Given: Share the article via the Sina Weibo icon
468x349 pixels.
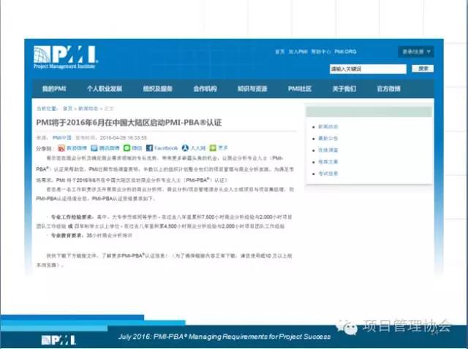Looking at the screenshot, I should click(61, 148).
